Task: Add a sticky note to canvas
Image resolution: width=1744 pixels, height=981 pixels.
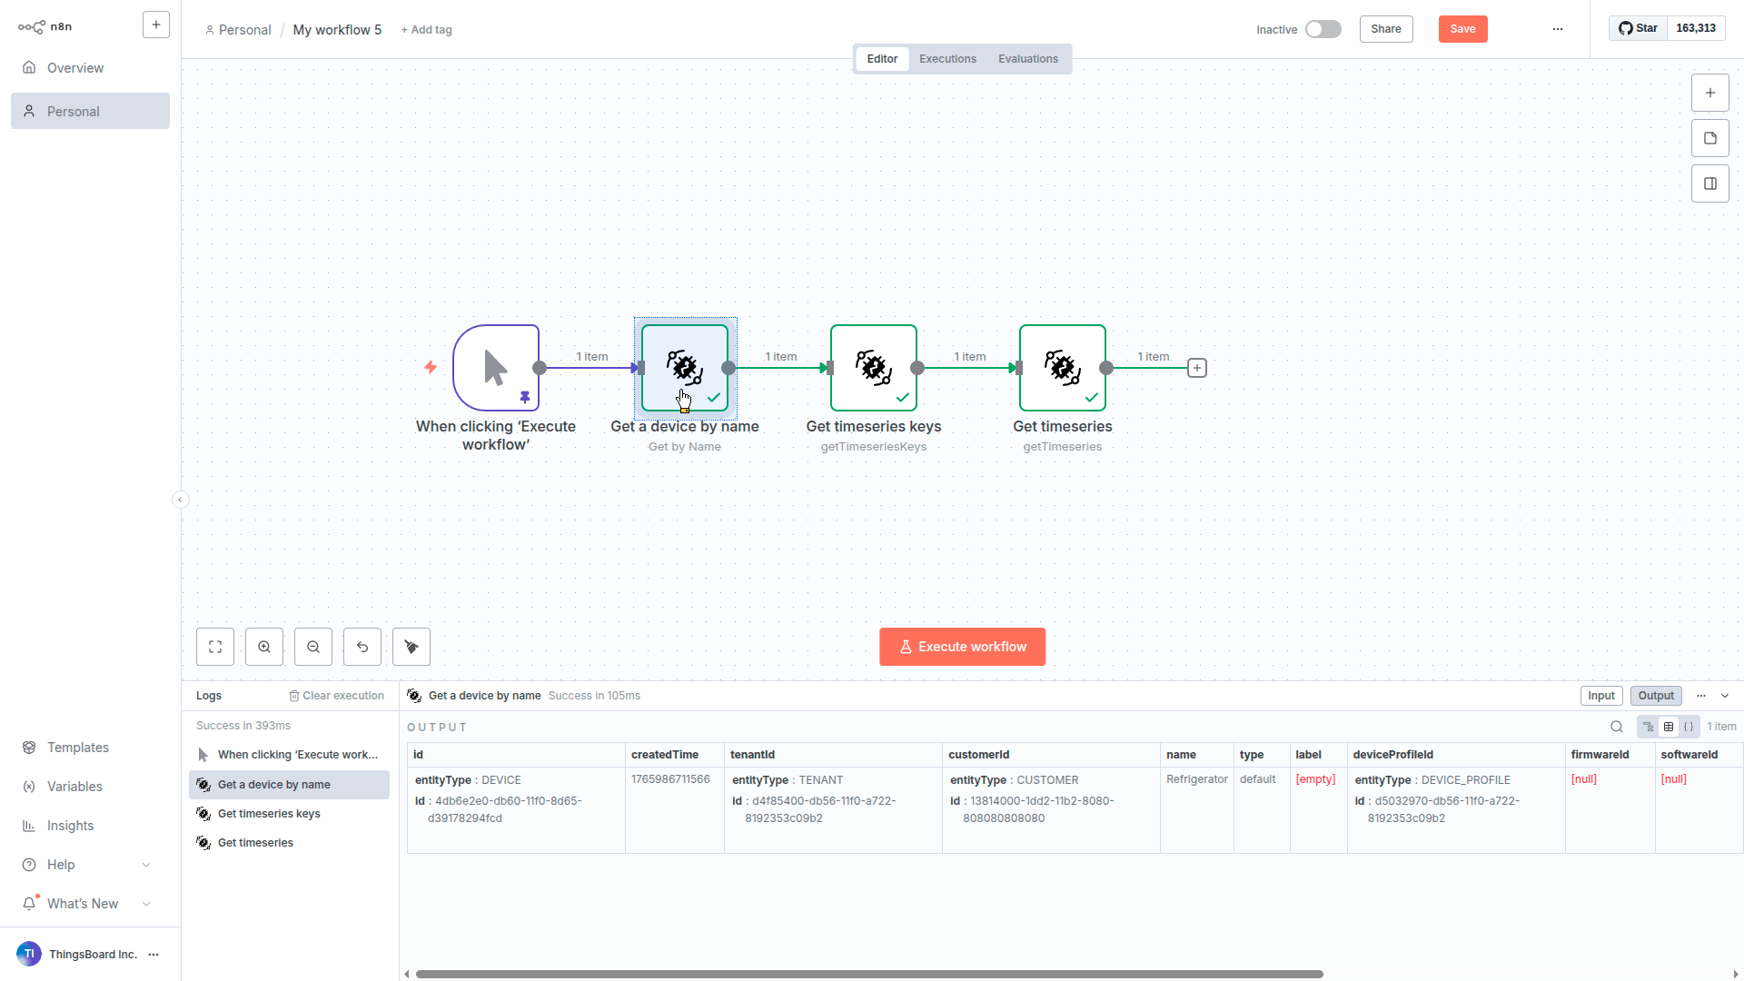Action: click(1710, 138)
